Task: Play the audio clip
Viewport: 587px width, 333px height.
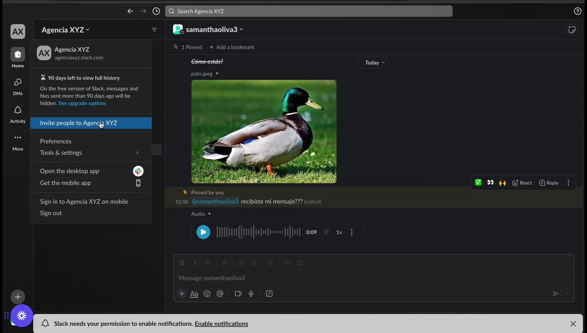Action: click(x=203, y=232)
